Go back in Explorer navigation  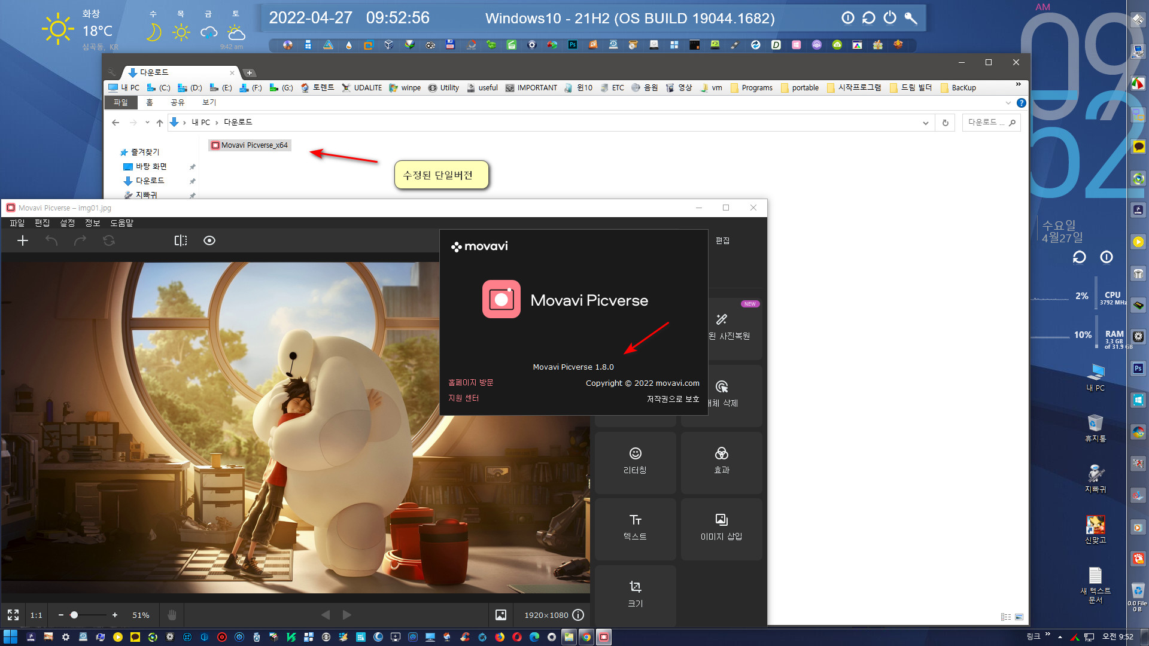tap(115, 123)
